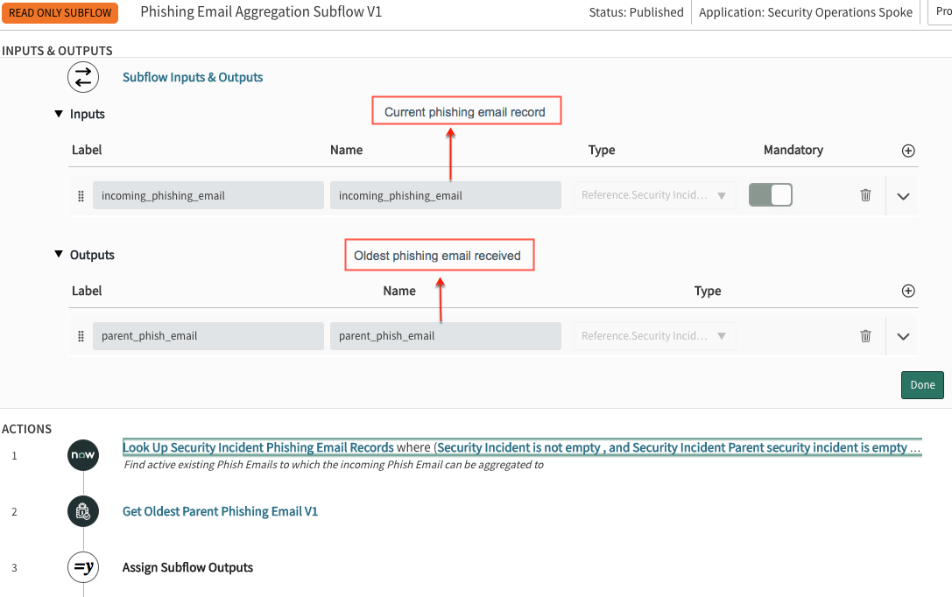The height and width of the screenshot is (597, 952).
Task: Click the Done button
Action: pyautogui.click(x=922, y=384)
